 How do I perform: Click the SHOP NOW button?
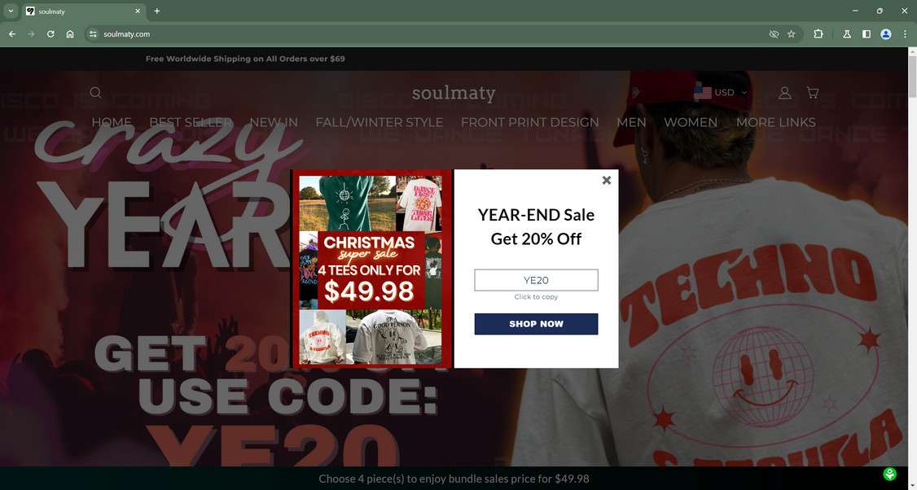pyautogui.click(x=537, y=324)
